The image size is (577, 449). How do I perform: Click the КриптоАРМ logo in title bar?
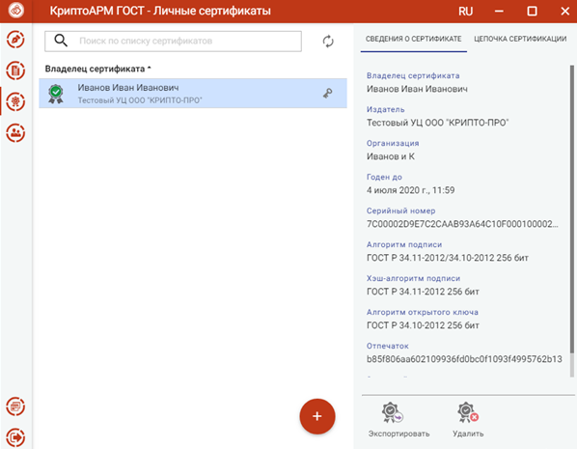(x=16, y=11)
